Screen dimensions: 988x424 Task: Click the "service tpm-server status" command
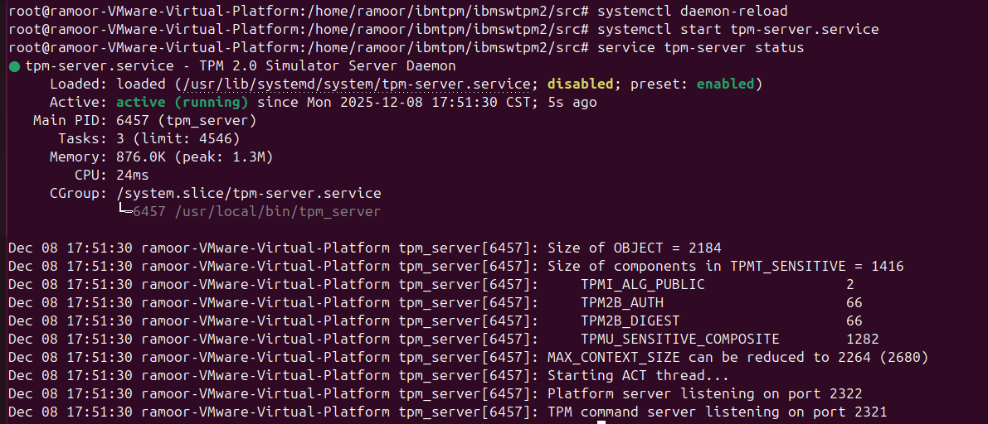pyautogui.click(x=700, y=48)
